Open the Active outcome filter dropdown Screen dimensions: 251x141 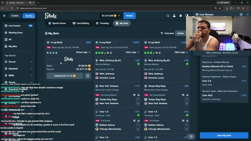coord(182,33)
